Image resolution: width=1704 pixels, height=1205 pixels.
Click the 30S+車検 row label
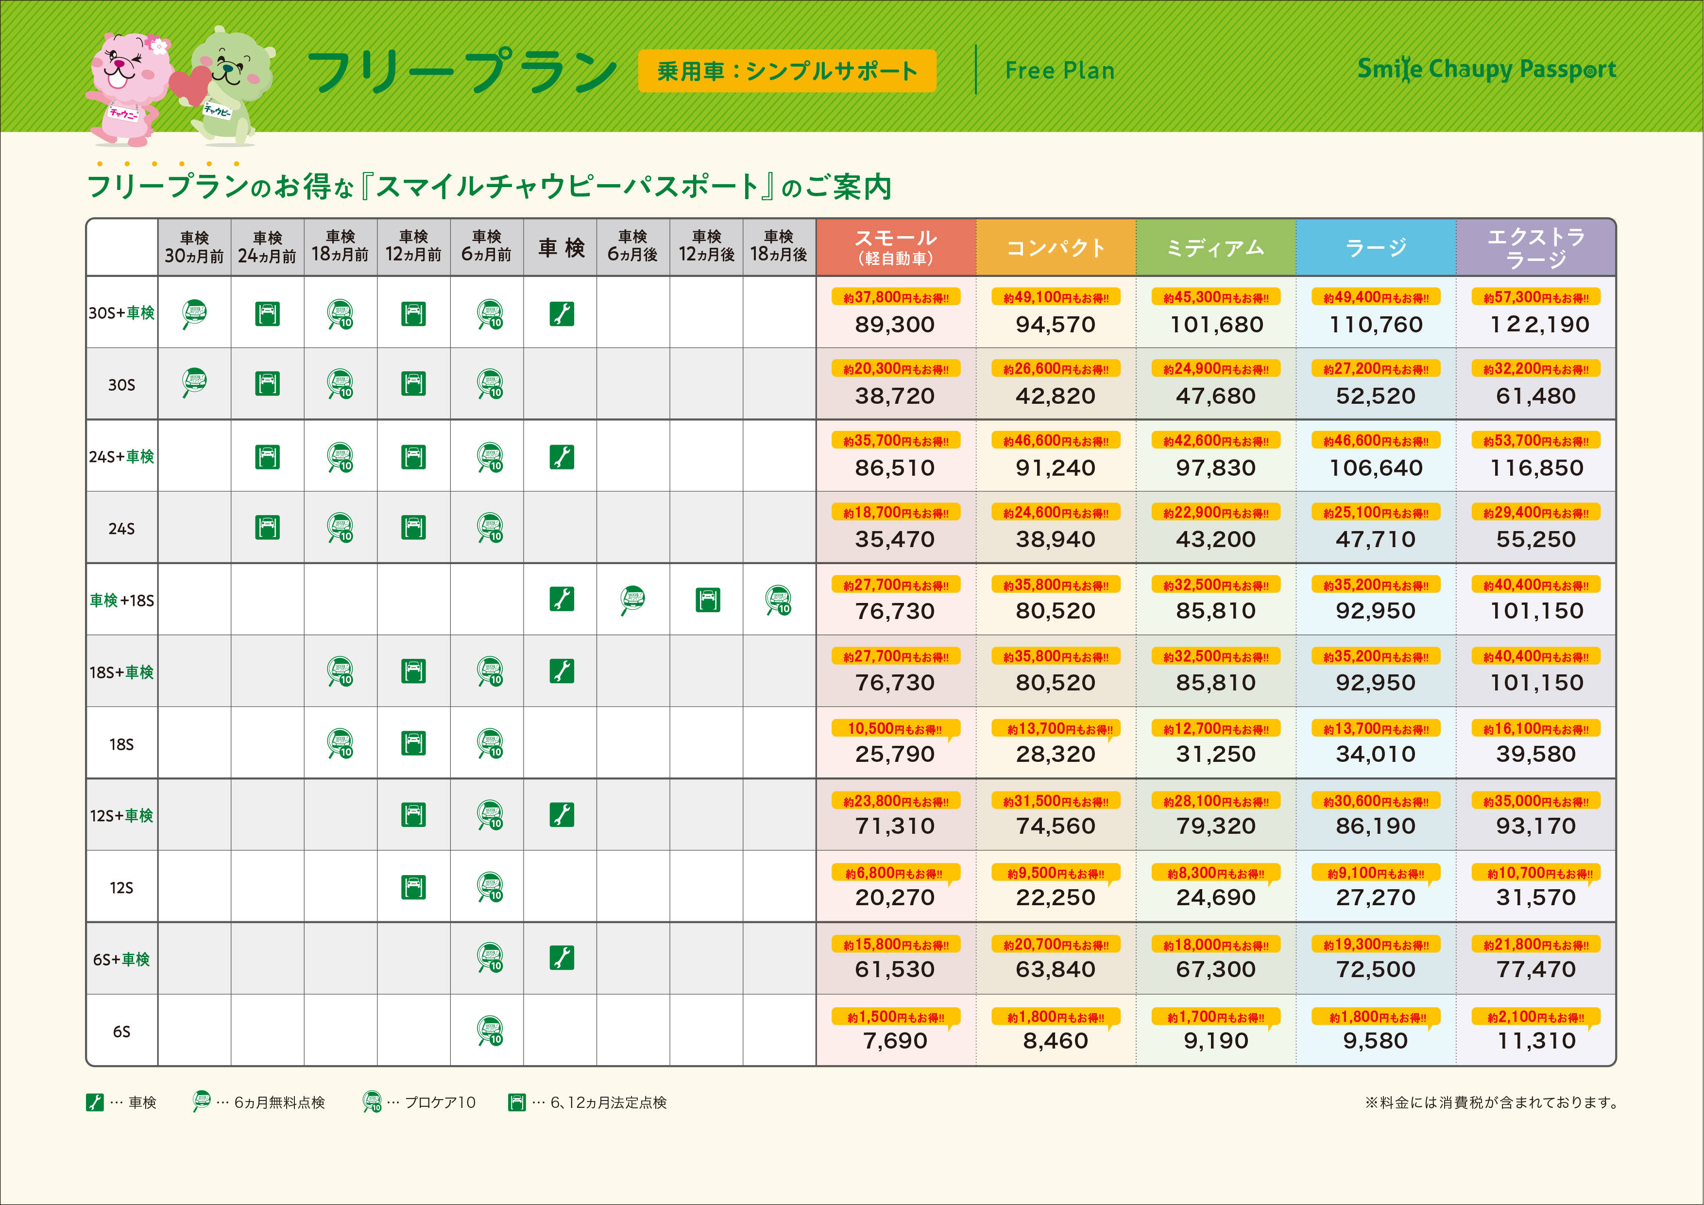click(122, 312)
